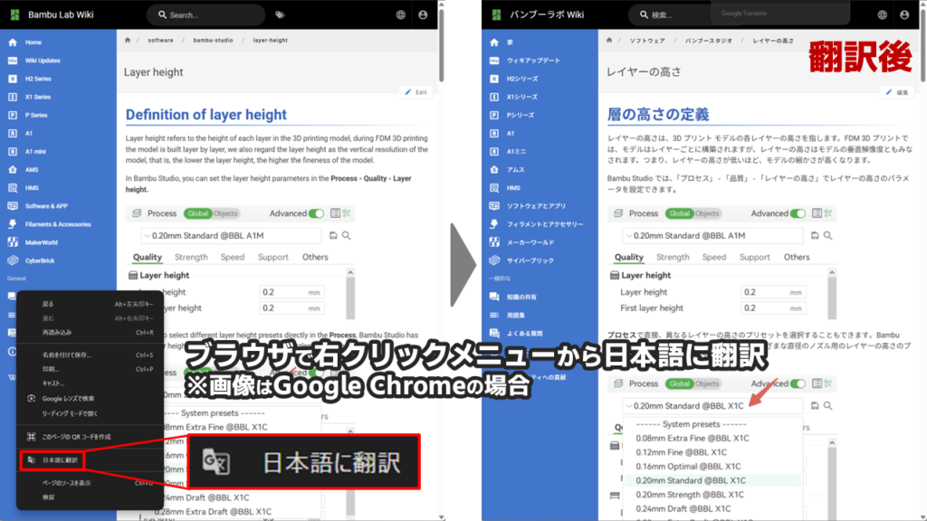Click the QR code icon in the context menu

click(x=31, y=437)
